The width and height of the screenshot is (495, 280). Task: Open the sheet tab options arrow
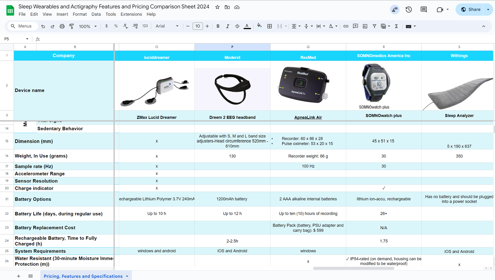pyautogui.click(x=127, y=276)
